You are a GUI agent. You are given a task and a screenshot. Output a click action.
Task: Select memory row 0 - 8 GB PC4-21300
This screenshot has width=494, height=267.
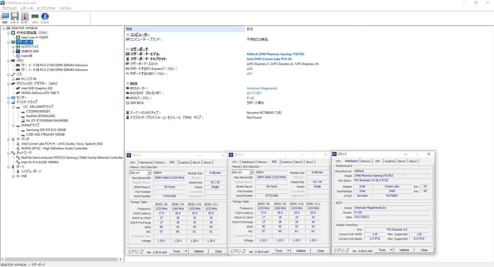[54, 65]
